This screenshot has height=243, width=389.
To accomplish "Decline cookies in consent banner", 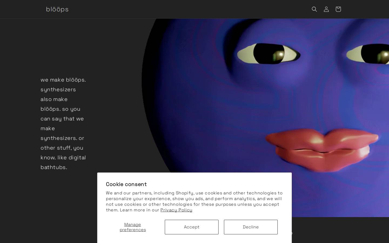I will [x=251, y=227].
